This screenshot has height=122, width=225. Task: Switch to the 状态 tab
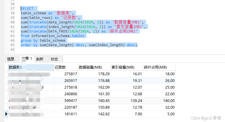[56, 59]
